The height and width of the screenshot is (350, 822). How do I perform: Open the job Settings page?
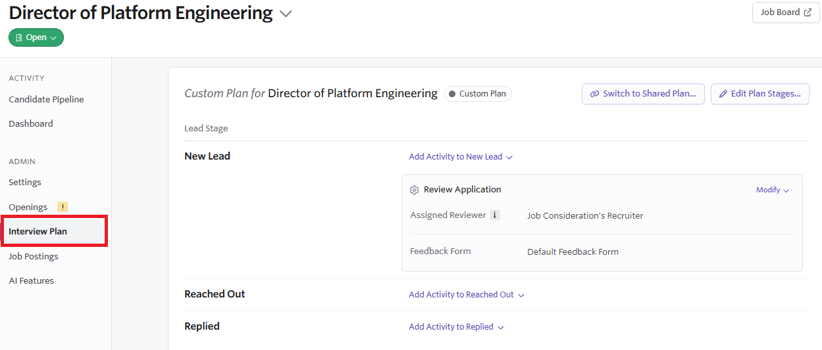[25, 182]
